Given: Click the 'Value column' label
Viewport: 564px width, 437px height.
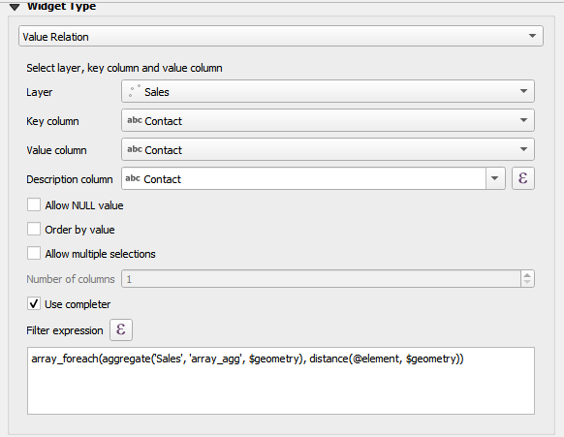Looking at the screenshot, I should tap(56, 150).
